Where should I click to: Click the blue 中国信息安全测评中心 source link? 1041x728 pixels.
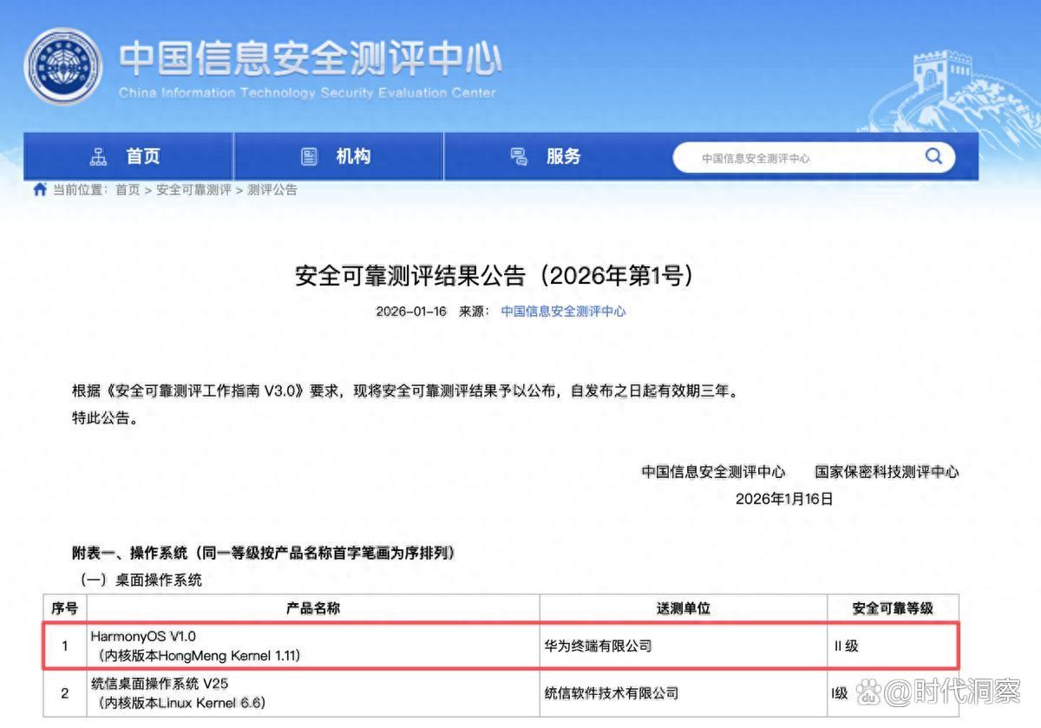pyautogui.click(x=563, y=312)
